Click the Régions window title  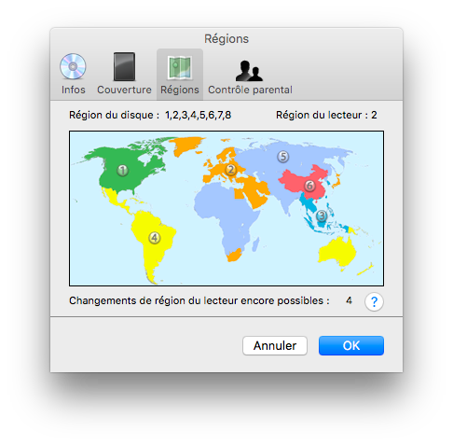(x=226, y=39)
